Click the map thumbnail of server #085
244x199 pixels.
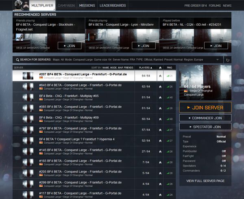coord(28,108)
